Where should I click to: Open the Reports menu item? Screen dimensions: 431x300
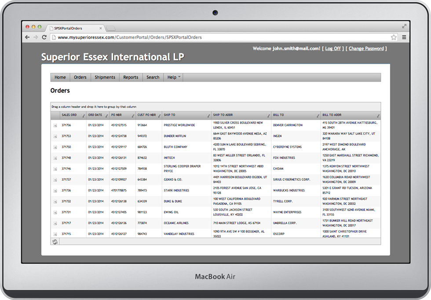[131, 77]
